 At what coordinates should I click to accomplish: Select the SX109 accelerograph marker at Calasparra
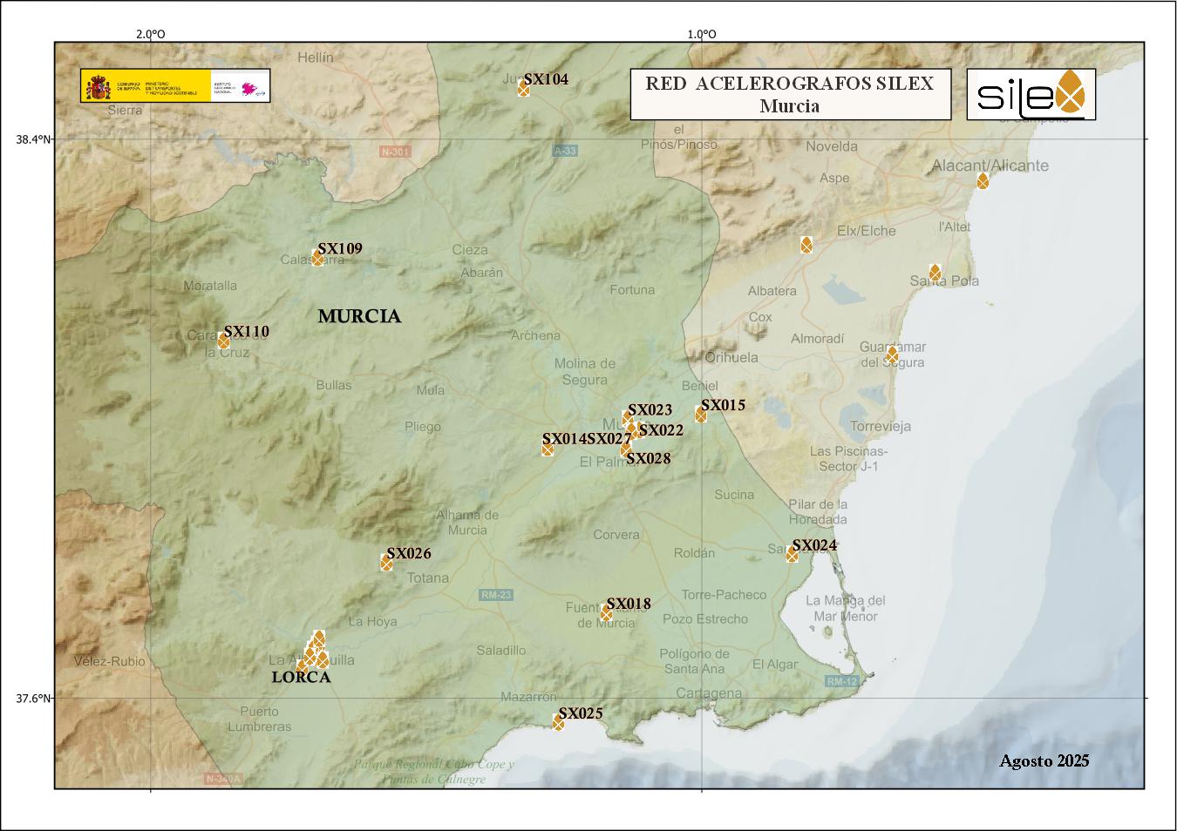[x=317, y=258]
